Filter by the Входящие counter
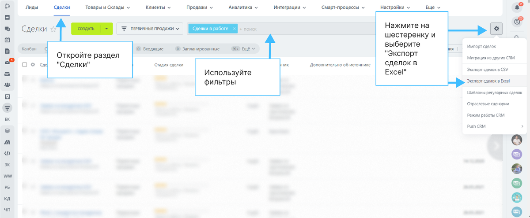This screenshot has width=530, height=218. (149, 49)
